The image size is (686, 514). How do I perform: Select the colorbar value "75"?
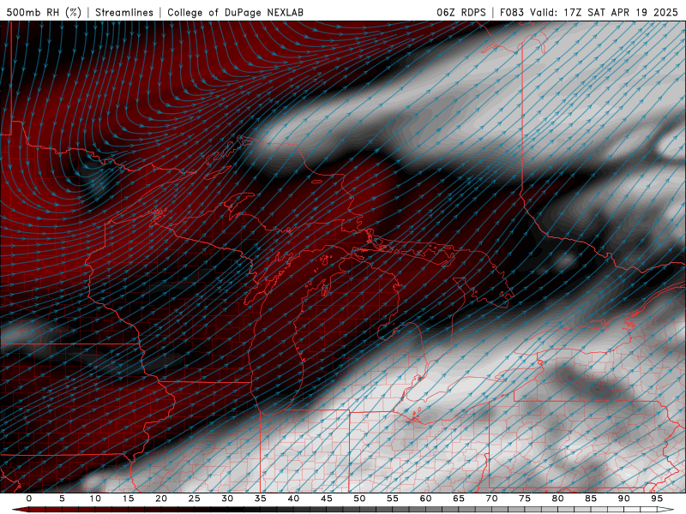[525, 499]
